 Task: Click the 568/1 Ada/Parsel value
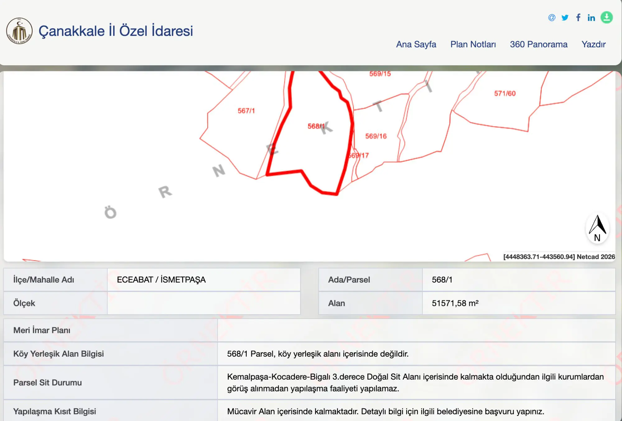click(442, 280)
